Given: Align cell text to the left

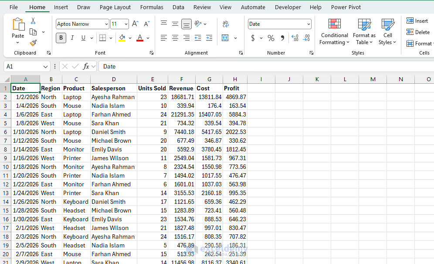Looking at the screenshot, I should (164, 38).
